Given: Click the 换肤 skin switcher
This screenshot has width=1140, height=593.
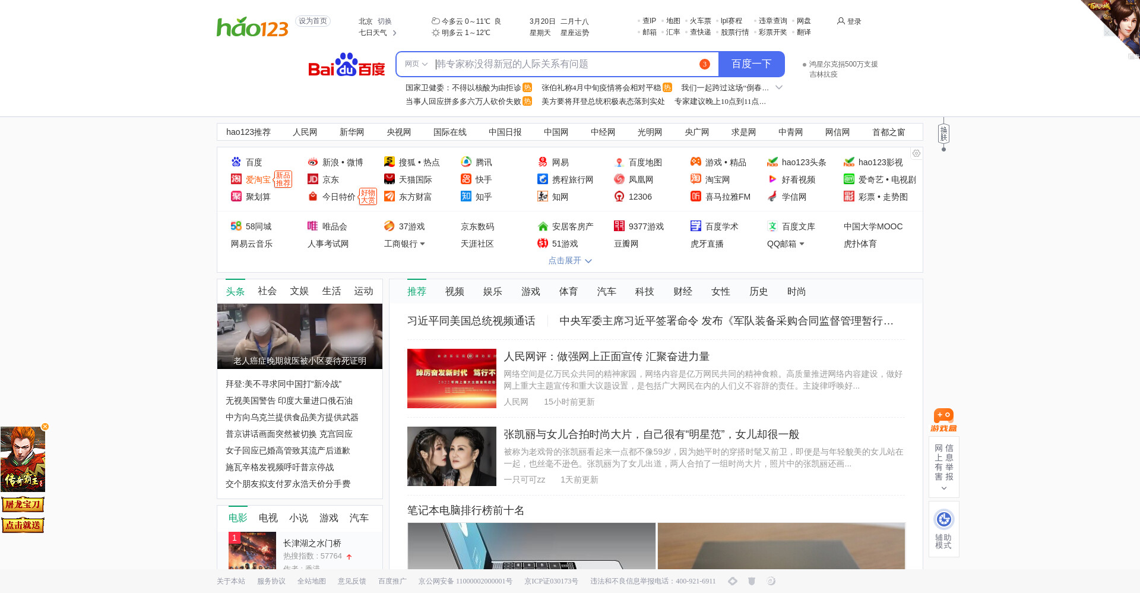Looking at the screenshot, I should click(943, 134).
